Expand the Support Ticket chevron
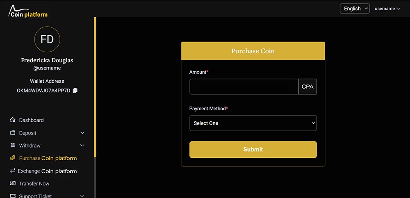The image size is (410, 198). tap(82, 196)
